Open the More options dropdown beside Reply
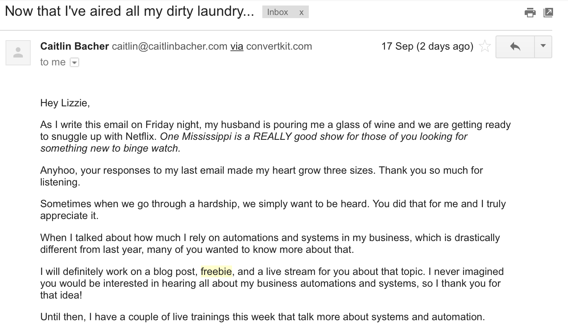Viewport: 568px width, 334px height. pos(543,47)
